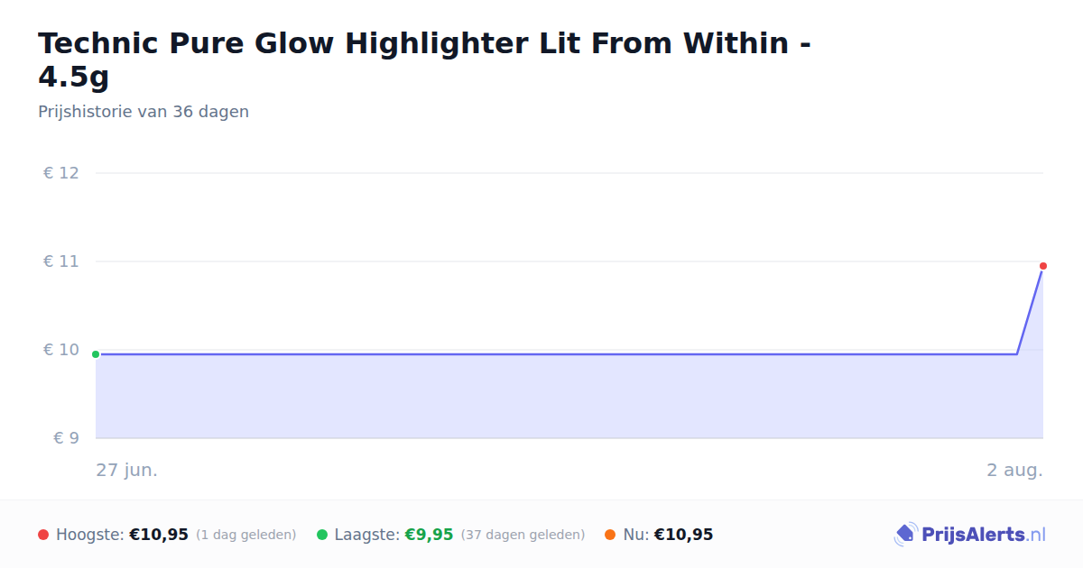Select the red highest-price point on chart
This screenshot has height=568, width=1083.
[x=1043, y=266]
